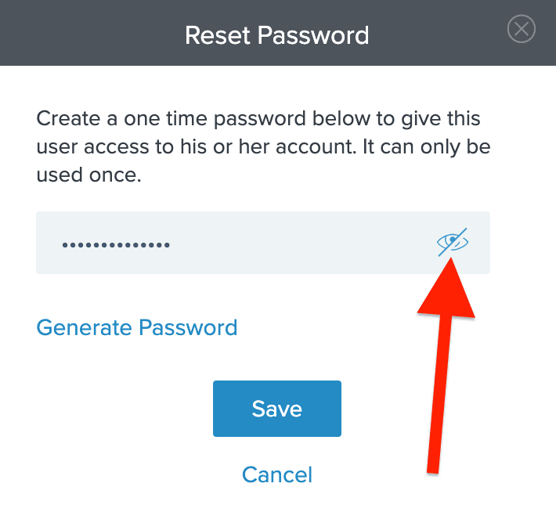Viewport: 556px width, 523px height.
Task: Reveal password via the slashed eye toggle
Action: (x=453, y=242)
